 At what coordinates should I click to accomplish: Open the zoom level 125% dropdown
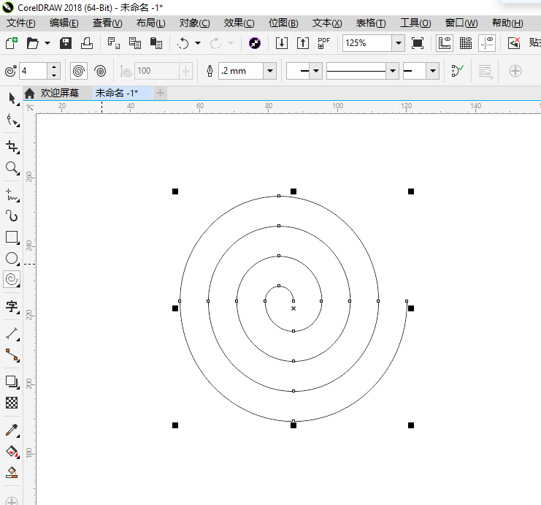pyautogui.click(x=398, y=43)
